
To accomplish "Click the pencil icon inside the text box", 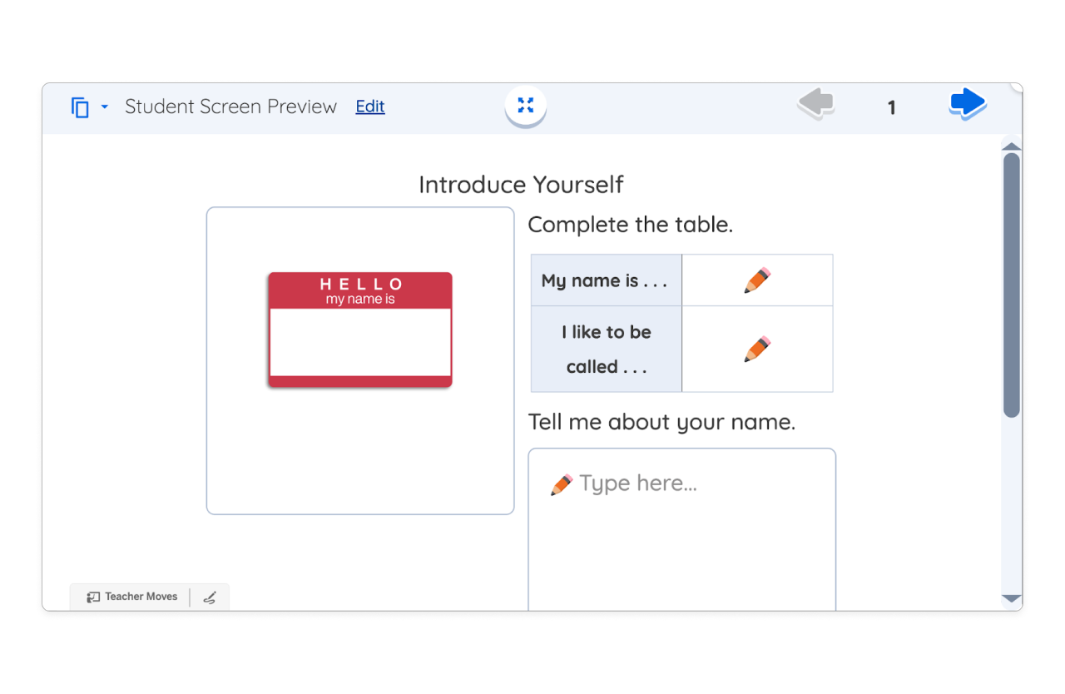I will point(562,484).
